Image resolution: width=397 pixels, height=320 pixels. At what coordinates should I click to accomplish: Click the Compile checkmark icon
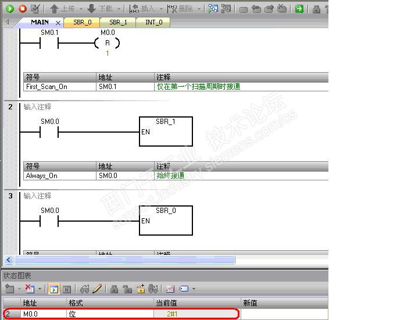click(x=35, y=9)
